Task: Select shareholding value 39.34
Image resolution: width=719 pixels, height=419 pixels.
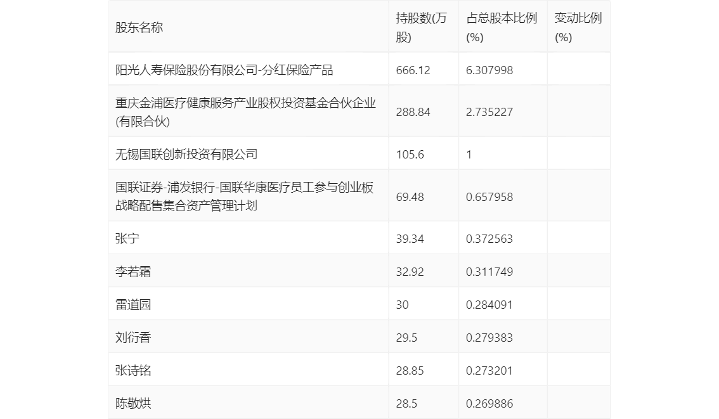Action: pyautogui.click(x=410, y=239)
